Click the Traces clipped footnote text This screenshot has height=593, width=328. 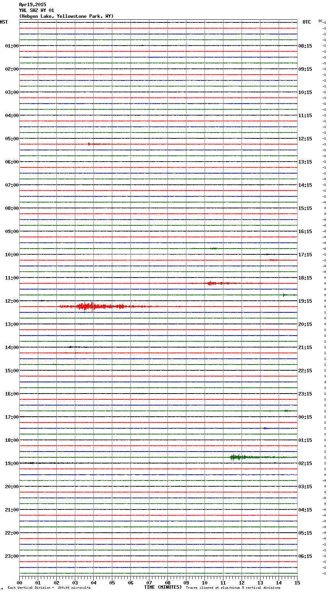coord(233,588)
